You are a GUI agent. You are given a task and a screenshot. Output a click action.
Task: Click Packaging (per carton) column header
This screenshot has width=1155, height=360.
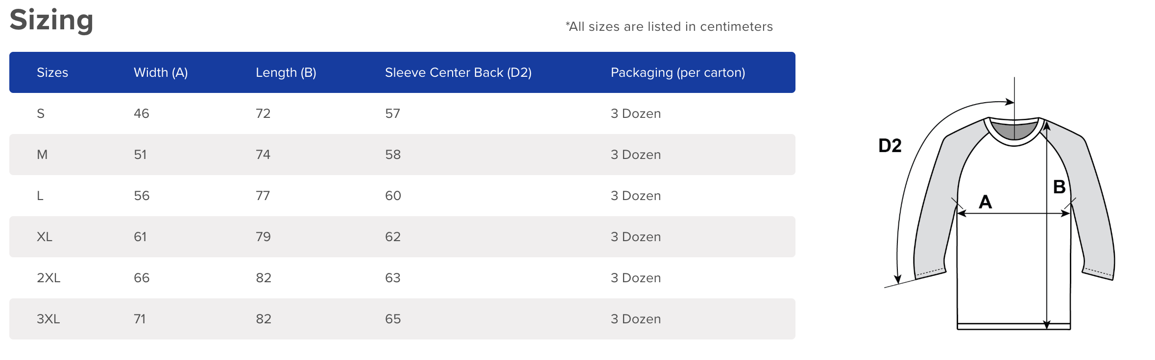[677, 72]
